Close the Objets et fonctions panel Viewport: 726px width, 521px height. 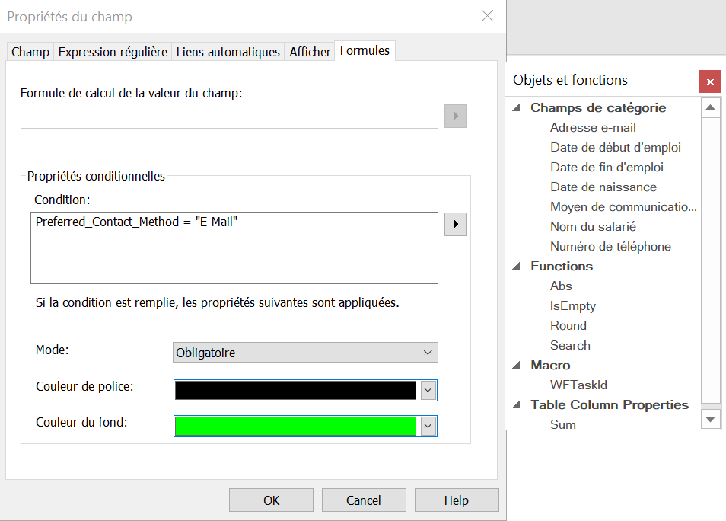[709, 82]
